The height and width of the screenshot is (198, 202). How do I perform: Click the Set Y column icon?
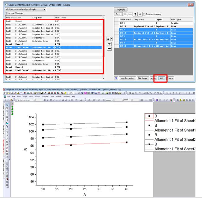pyautogui.click(x=170, y=93)
